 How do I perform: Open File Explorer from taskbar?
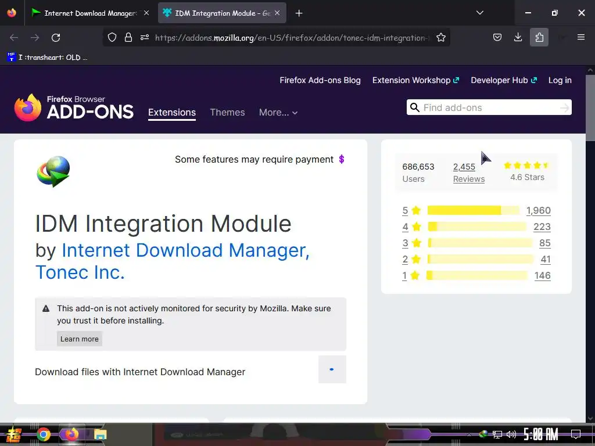pyautogui.click(x=101, y=434)
